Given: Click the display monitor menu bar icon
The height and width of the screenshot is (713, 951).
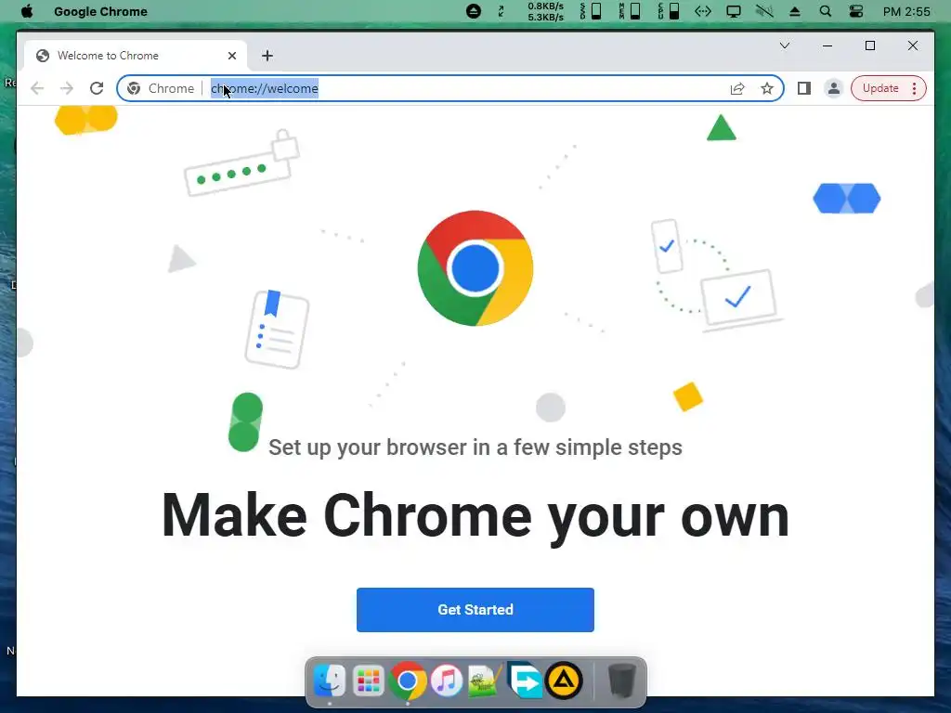Looking at the screenshot, I should [x=734, y=11].
